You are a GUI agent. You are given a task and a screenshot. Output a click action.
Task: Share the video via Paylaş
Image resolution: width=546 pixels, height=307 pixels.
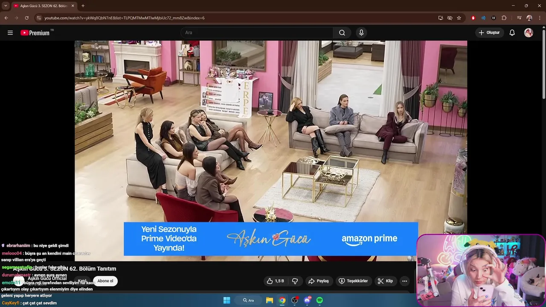pyautogui.click(x=319, y=281)
